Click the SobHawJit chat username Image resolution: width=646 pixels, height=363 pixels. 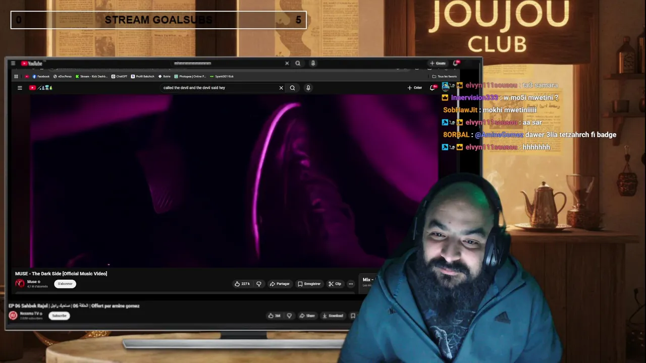pos(460,110)
